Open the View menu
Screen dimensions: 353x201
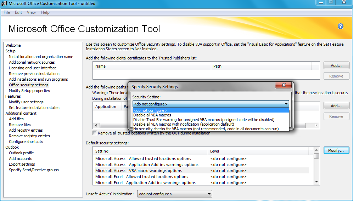pyautogui.click(x=31, y=12)
